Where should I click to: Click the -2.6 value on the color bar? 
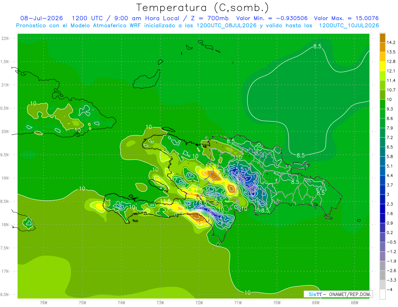391,271
